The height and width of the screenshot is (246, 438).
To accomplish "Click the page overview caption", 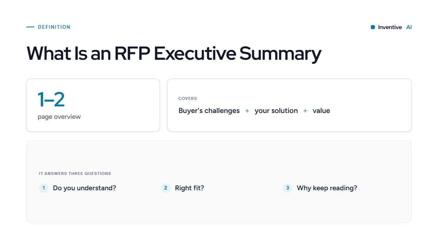I will tap(59, 117).
